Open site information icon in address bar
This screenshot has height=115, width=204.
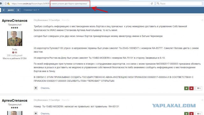[6, 3]
